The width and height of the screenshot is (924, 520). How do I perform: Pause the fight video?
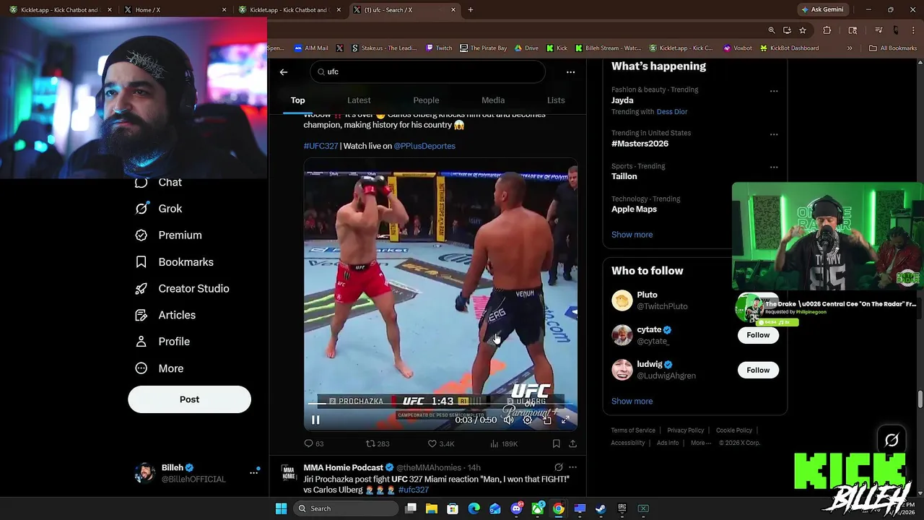(315, 420)
